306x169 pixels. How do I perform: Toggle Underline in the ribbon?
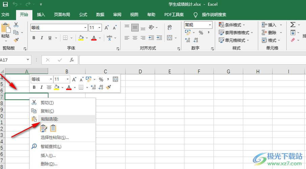coord(50,38)
